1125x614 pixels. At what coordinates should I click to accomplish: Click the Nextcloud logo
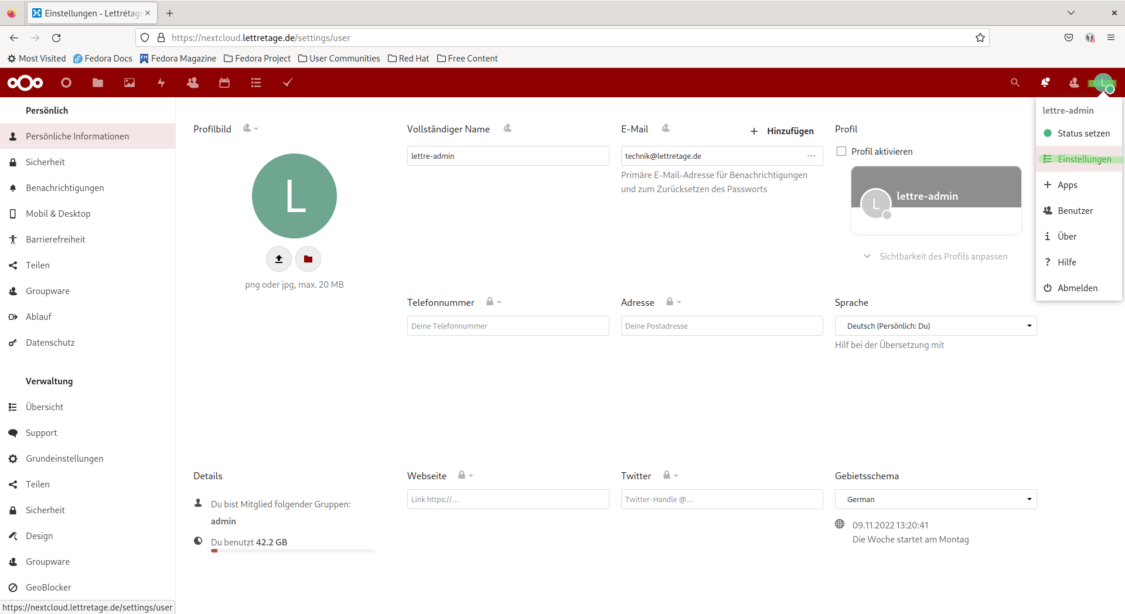(25, 83)
